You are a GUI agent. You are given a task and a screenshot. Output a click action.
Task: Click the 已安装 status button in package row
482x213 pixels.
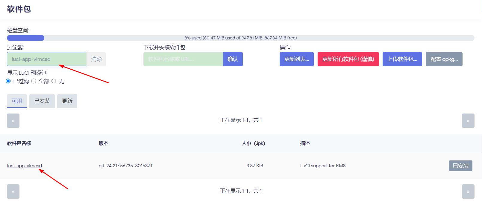[x=460, y=166]
